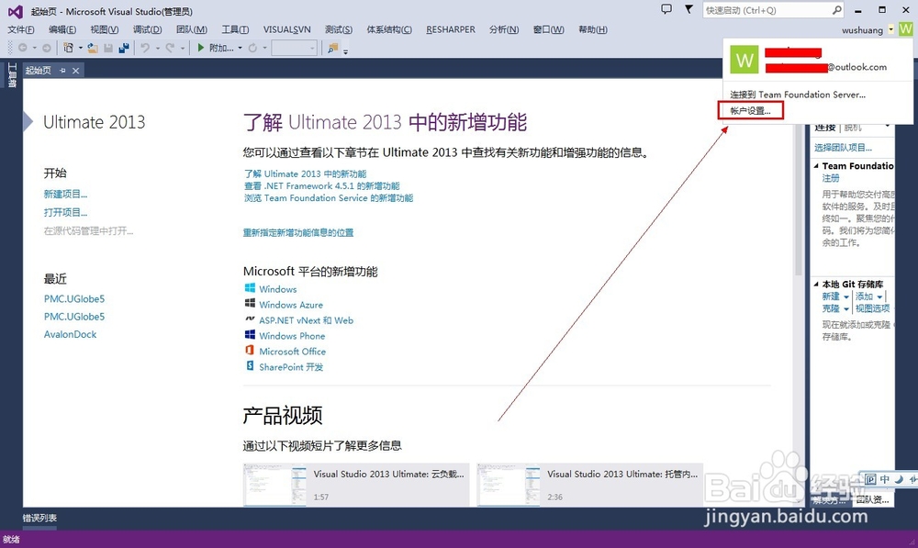Click the 选择团队项目... link
The width and height of the screenshot is (918, 548).
click(843, 148)
